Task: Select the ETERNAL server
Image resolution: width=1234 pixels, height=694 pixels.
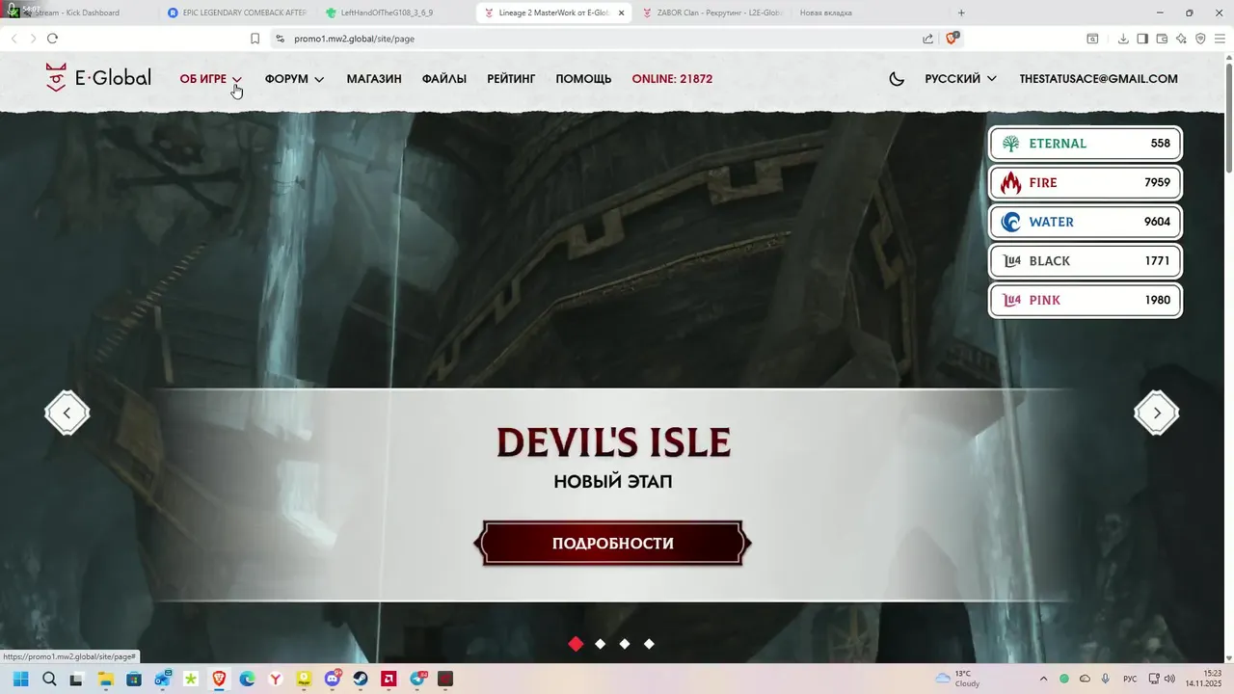Action: click(1086, 144)
